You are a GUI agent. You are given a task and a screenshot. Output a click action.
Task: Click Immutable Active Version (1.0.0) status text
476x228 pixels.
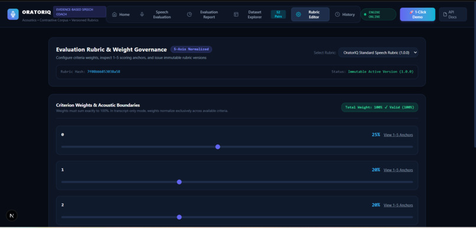[x=380, y=72]
